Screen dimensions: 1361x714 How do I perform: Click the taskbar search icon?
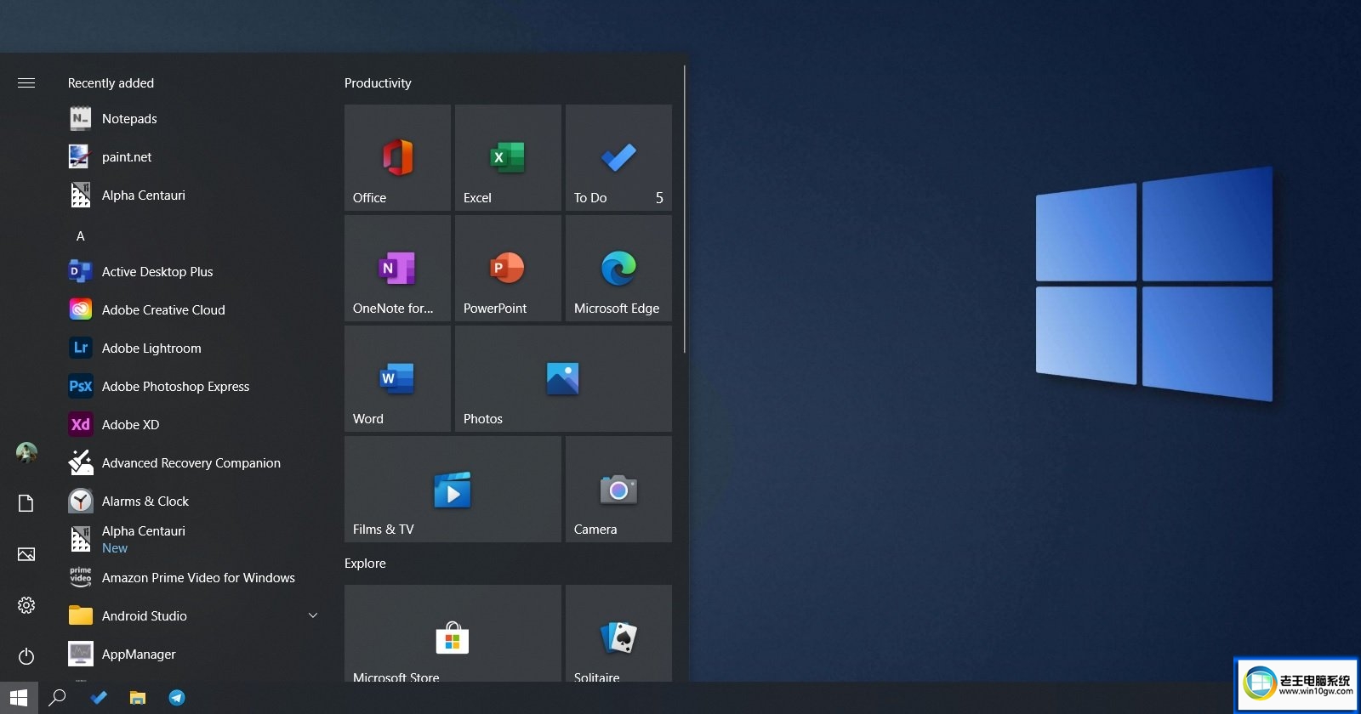(x=57, y=698)
